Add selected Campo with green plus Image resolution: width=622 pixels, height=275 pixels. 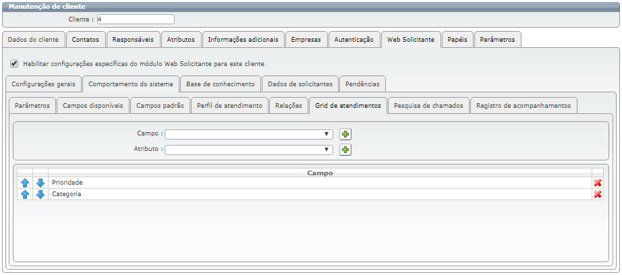(x=345, y=134)
